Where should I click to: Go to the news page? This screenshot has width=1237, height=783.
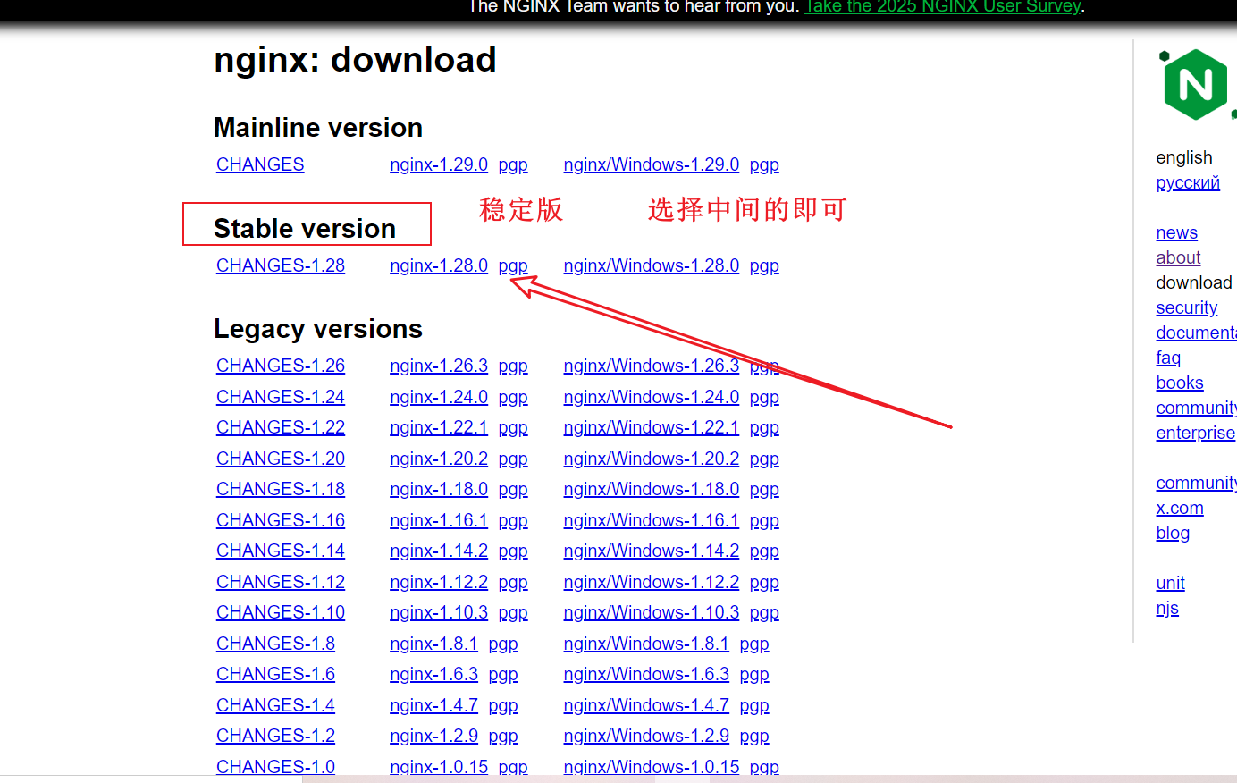coord(1176,232)
